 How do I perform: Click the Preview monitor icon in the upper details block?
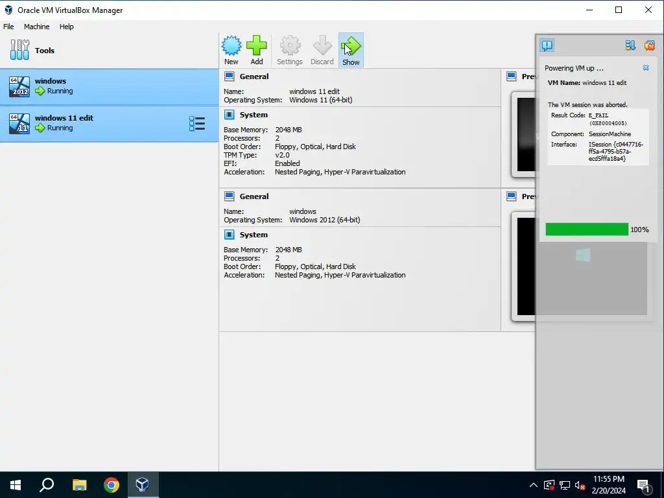[x=512, y=77]
